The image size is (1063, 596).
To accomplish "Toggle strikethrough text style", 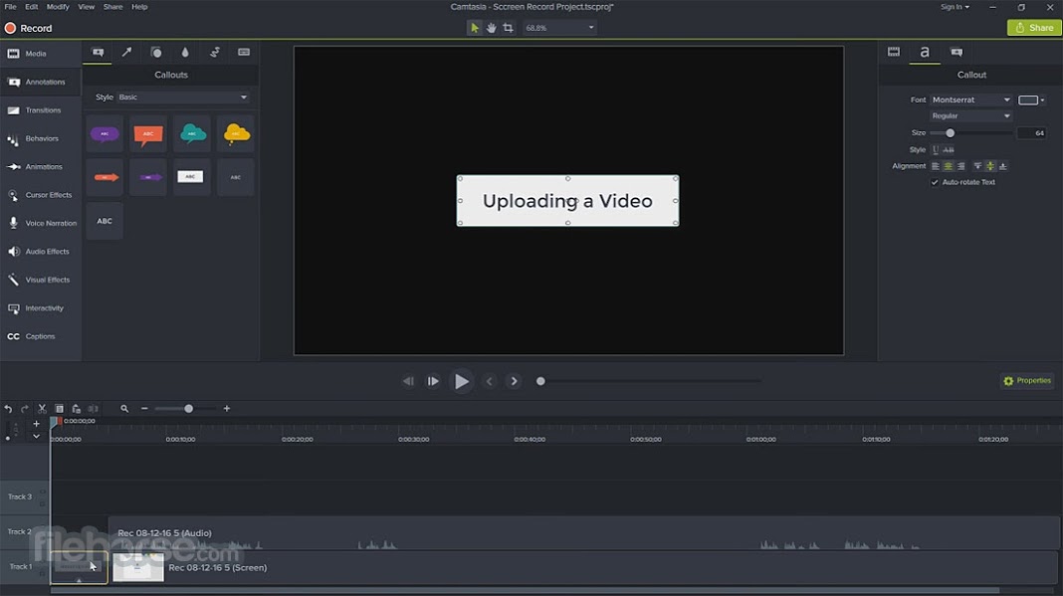I will tap(949, 150).
